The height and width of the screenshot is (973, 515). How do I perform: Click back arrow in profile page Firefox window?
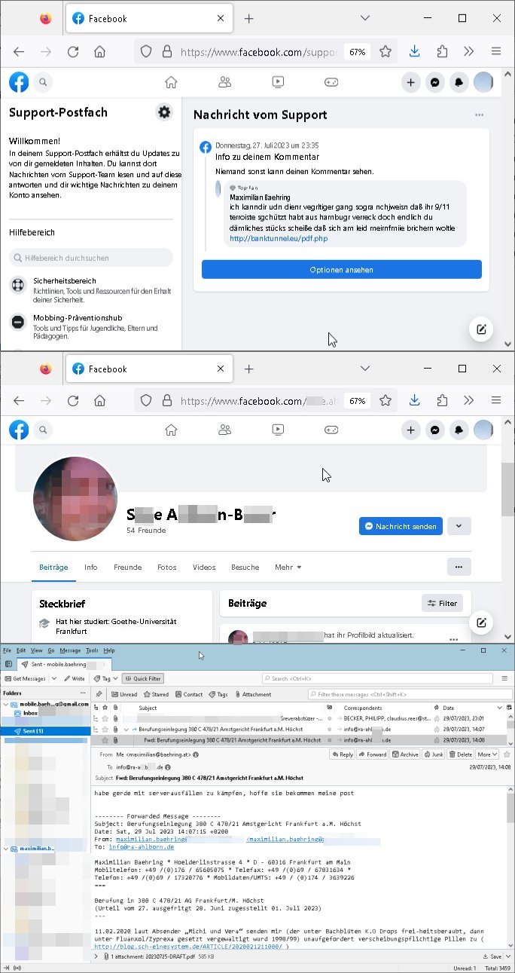pyautogui.click(x=19, y=401)
